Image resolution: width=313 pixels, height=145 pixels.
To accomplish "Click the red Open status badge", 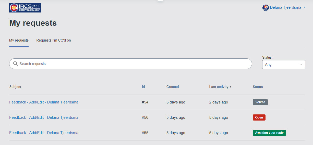I will pyautogui.click(x=259, y=117).
